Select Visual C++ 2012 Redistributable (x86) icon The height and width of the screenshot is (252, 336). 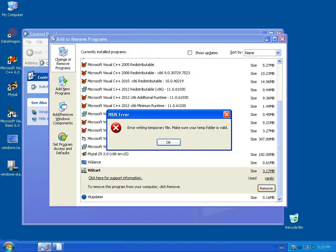84,89
